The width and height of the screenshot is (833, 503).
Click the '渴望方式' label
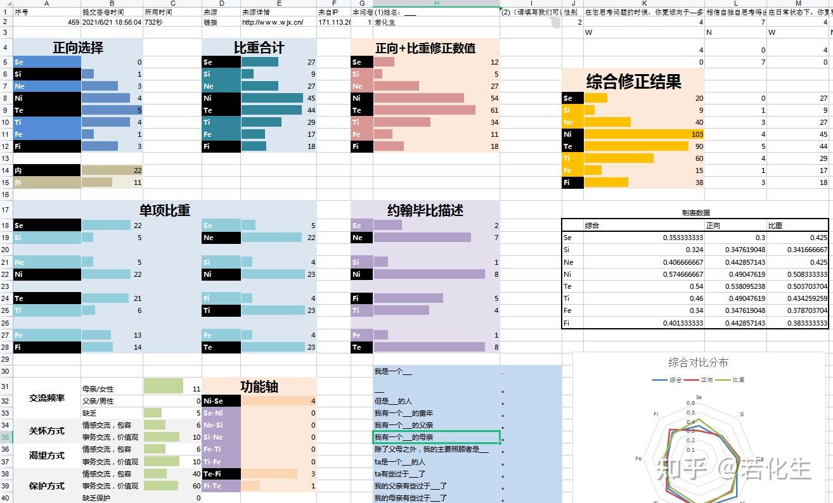(x=47, y=455)
